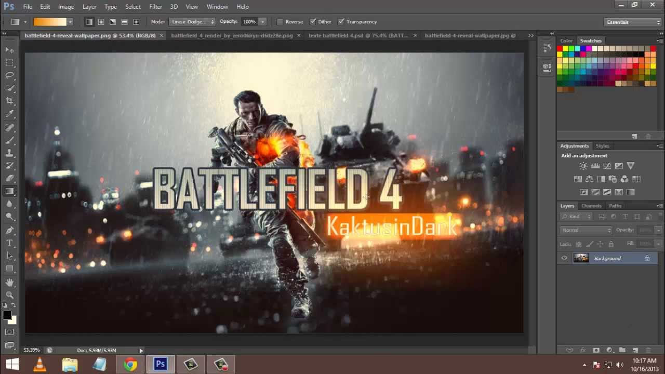Select the Lasso tool
Screen dimensions: 665x374
pyautogui.click(x=9, y=76)
